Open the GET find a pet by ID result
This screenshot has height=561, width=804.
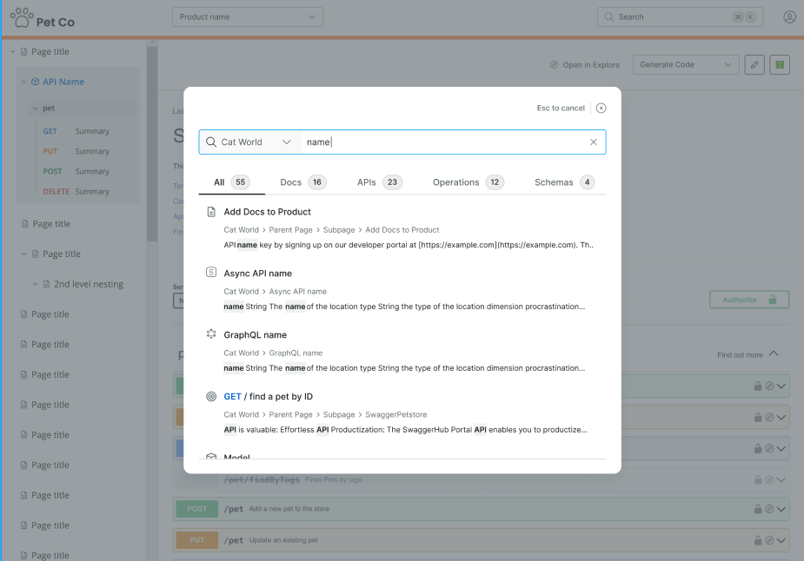tap(268, 397)
